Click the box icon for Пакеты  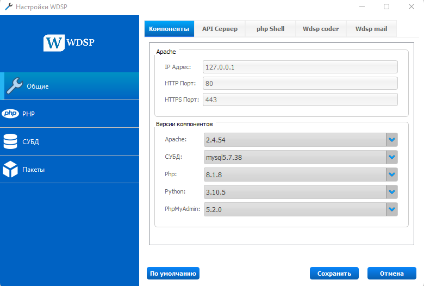[x=10, y=169]
